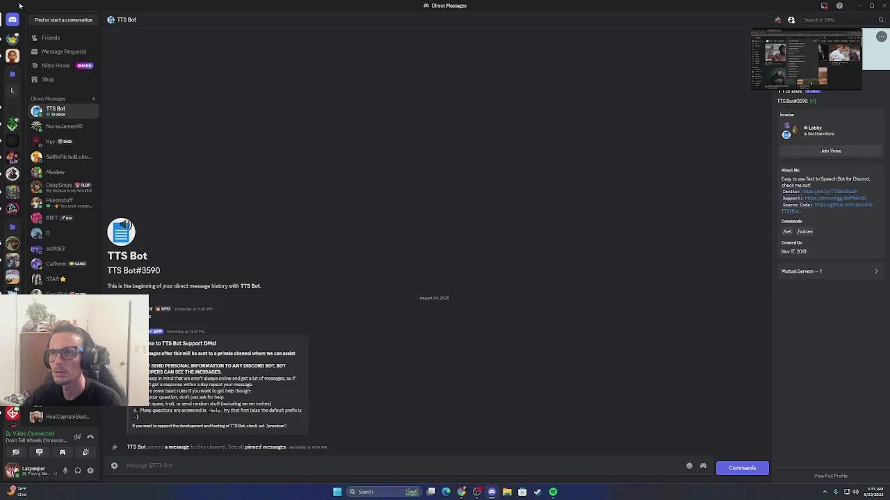This screenshot has height=500, width=890.
Task: Disconnect from voice call
Action: tap(90, 437)
